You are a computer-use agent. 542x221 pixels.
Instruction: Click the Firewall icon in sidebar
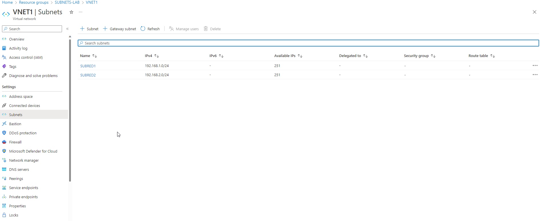pos(4,142)
